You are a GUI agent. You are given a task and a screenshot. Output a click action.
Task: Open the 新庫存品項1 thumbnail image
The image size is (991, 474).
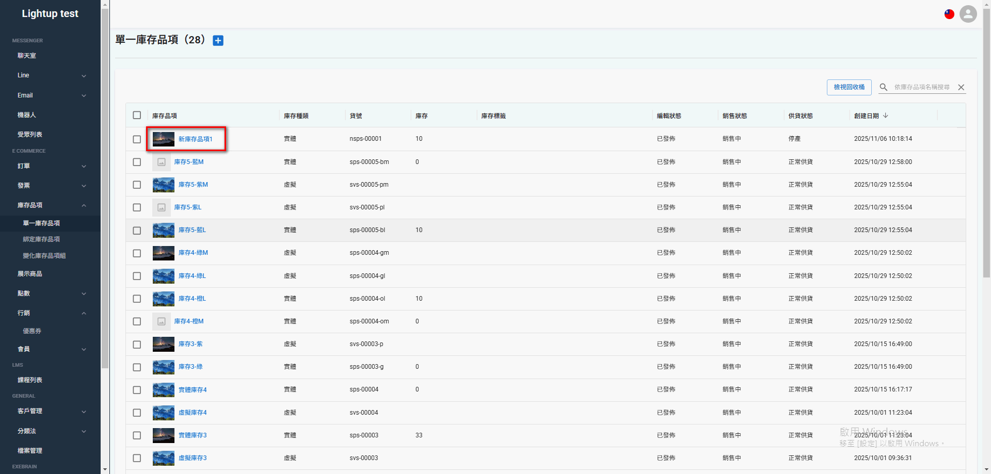(x=163, y=139)
